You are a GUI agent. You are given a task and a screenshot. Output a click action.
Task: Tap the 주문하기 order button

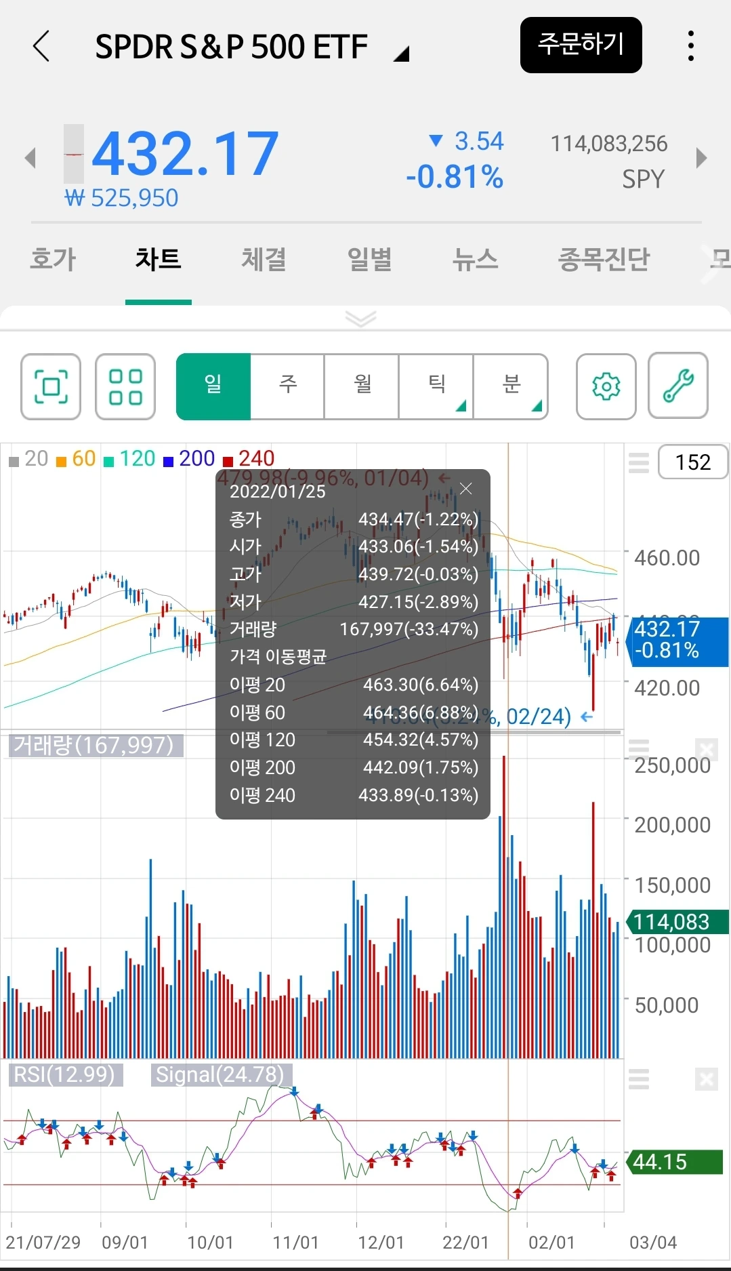coord(581,45)
